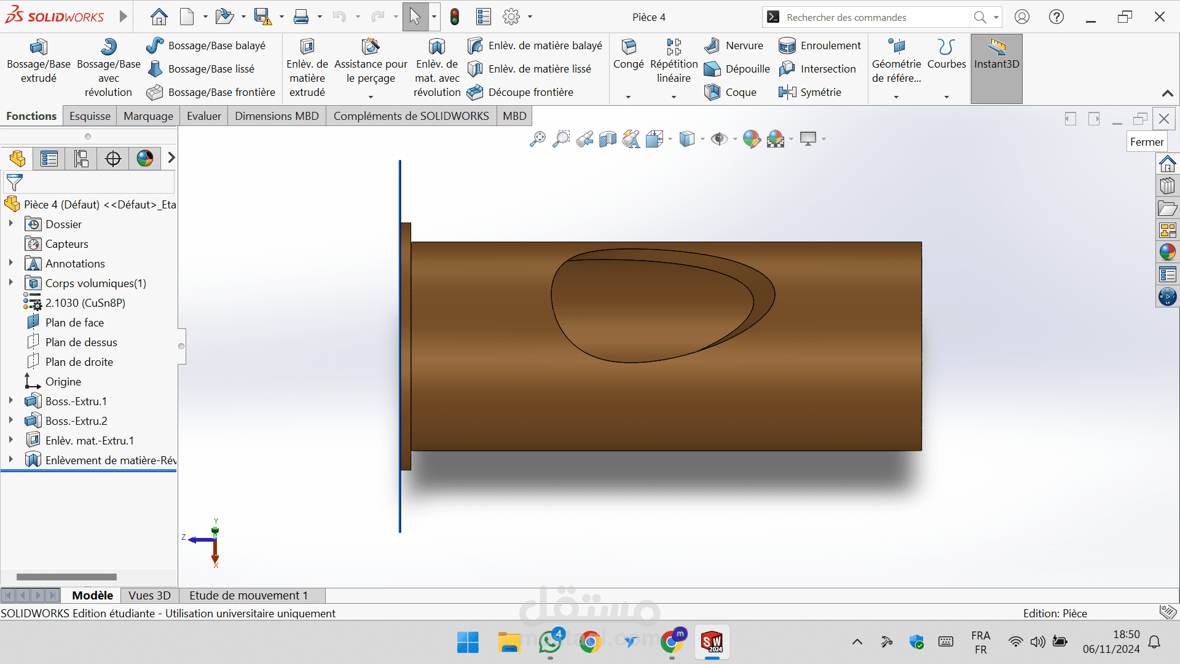This screenshot has width=1180, height=664.
Task: Switch to Etude de mouvement 1
Action: (x=248, y=595)
